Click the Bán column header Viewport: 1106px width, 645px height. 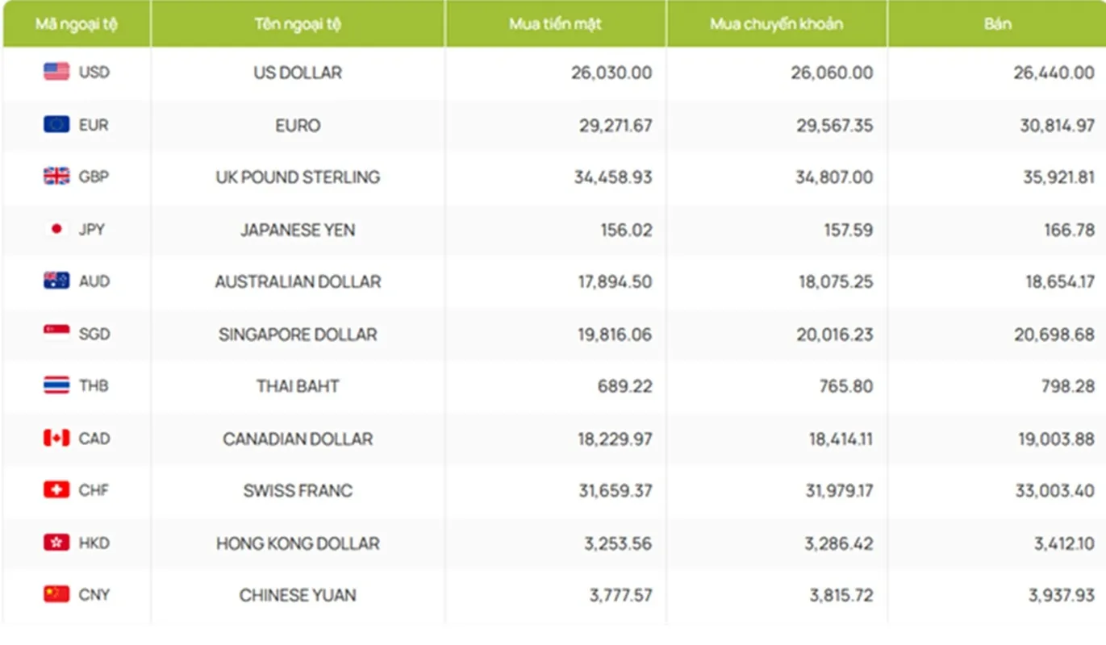[997, 23]
